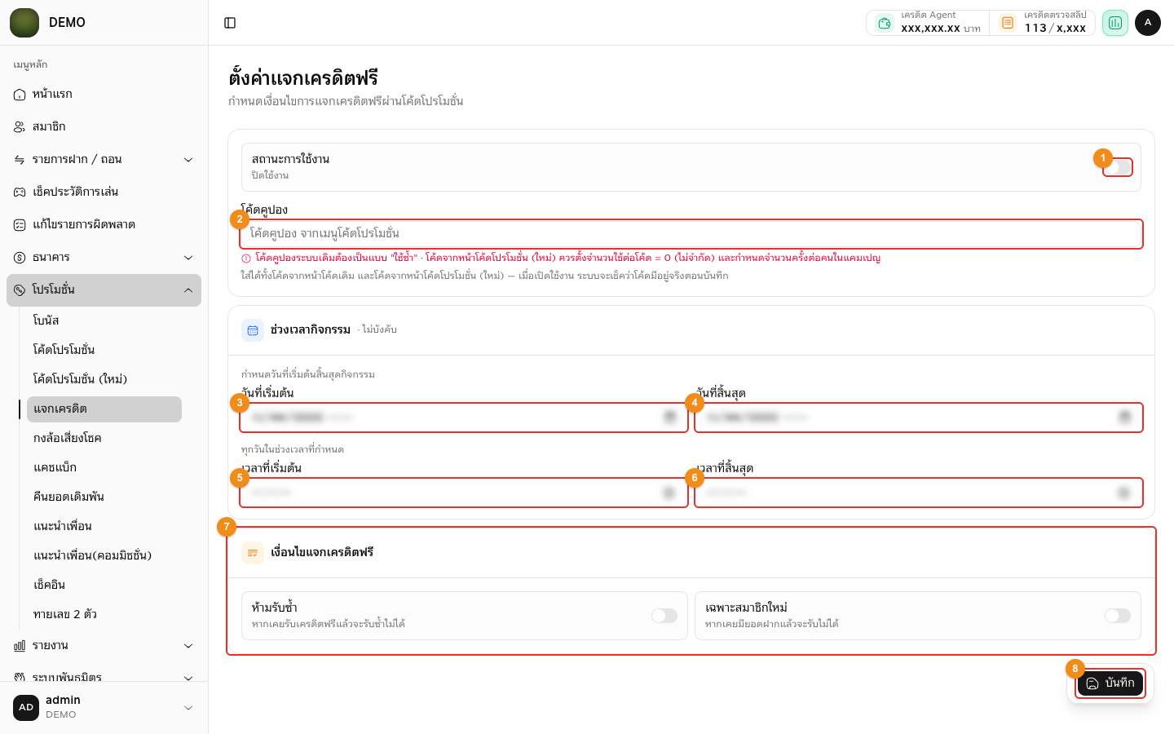1174x734 pixels.
Task: Toggle the sidebar collapse icon
Action: click(x=230, y=23)
